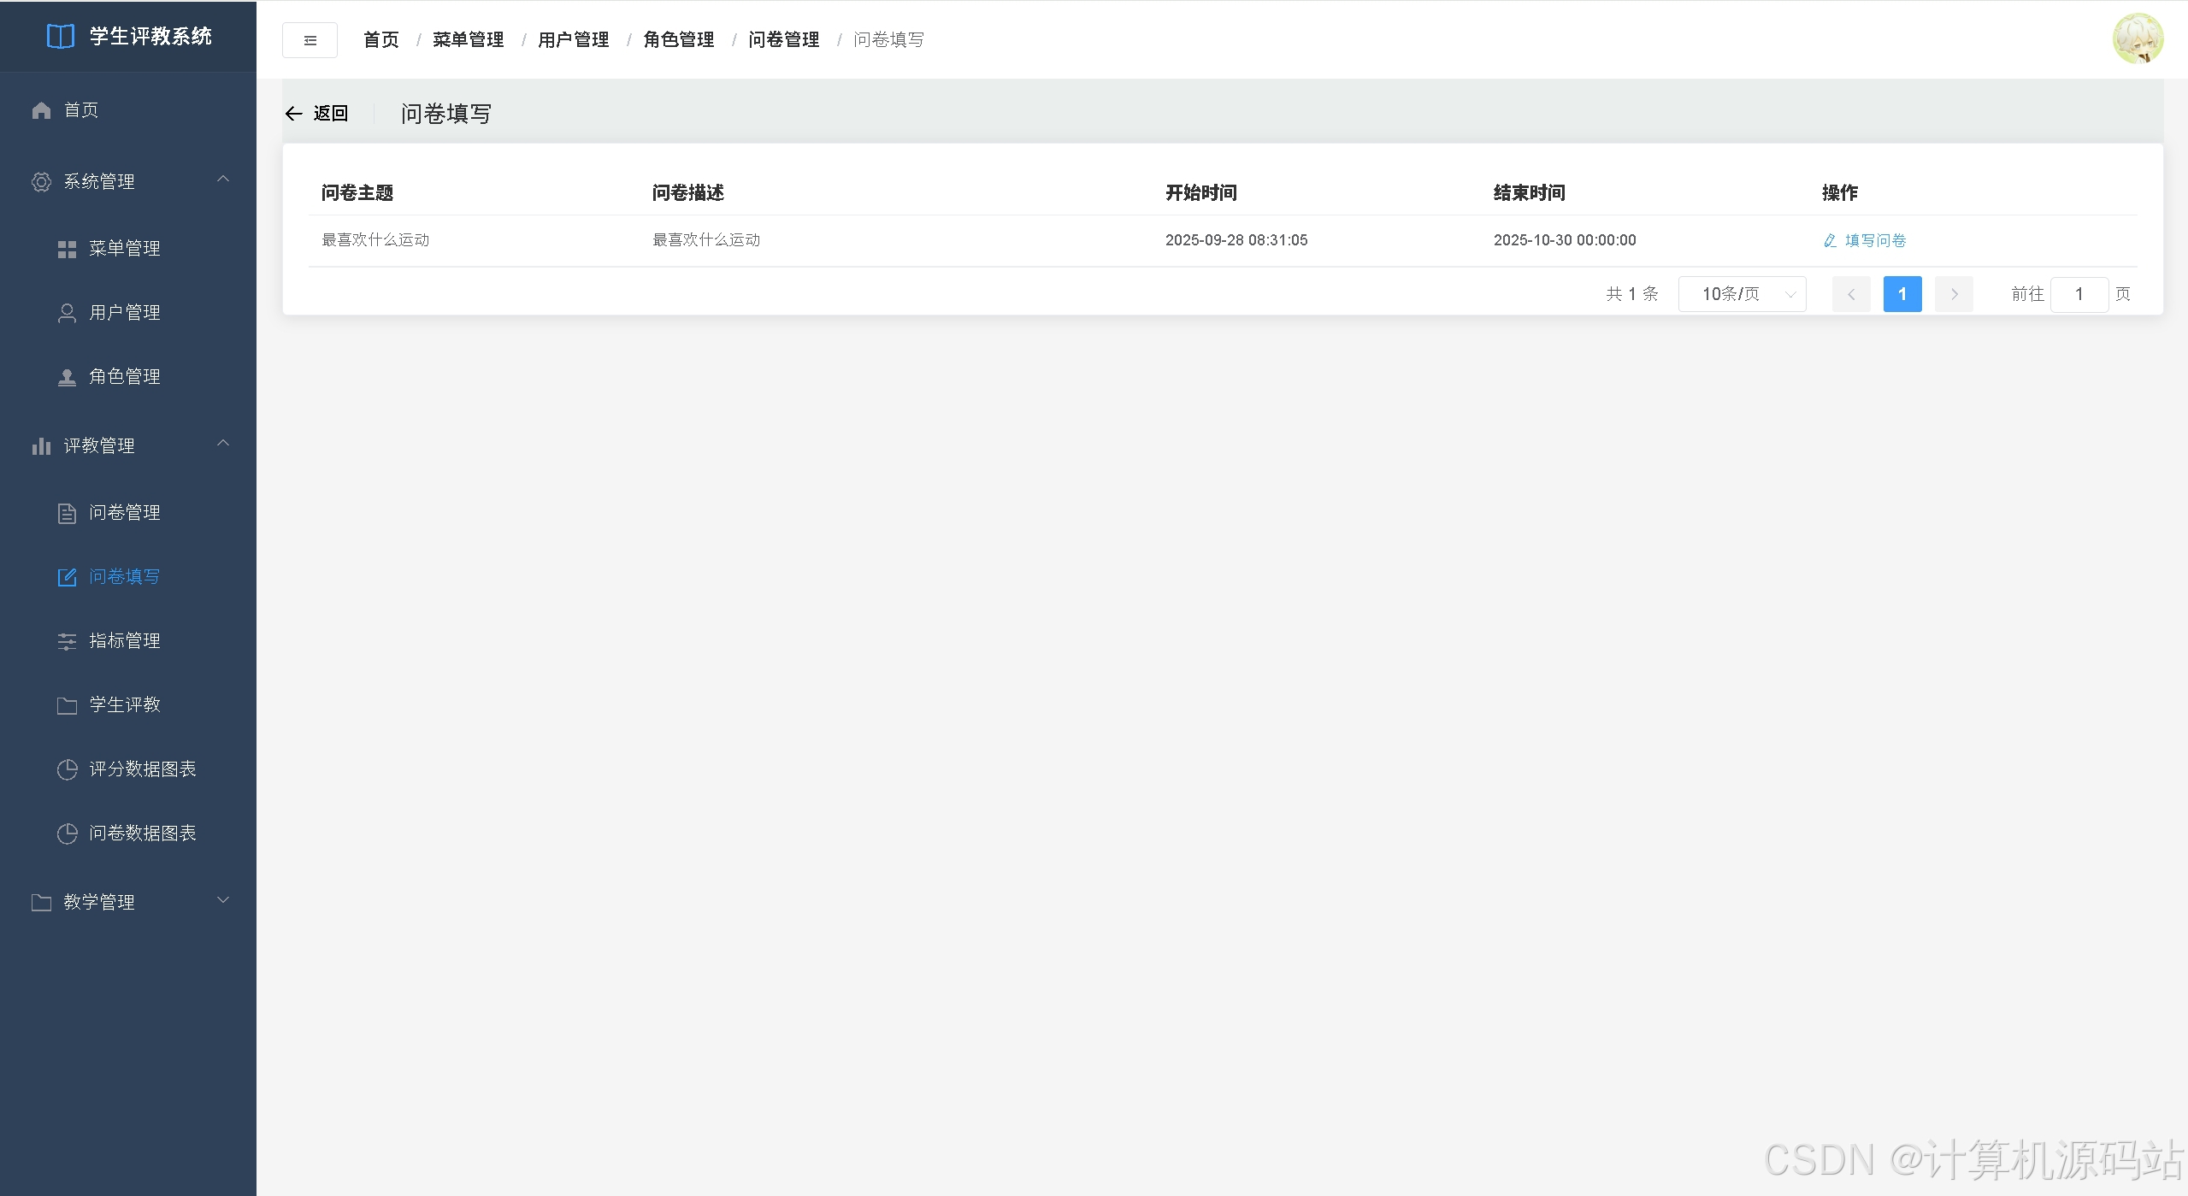Open the user avatar in the top right corner
The image size is (2188, 1196).
click(x=2138, y=38)
